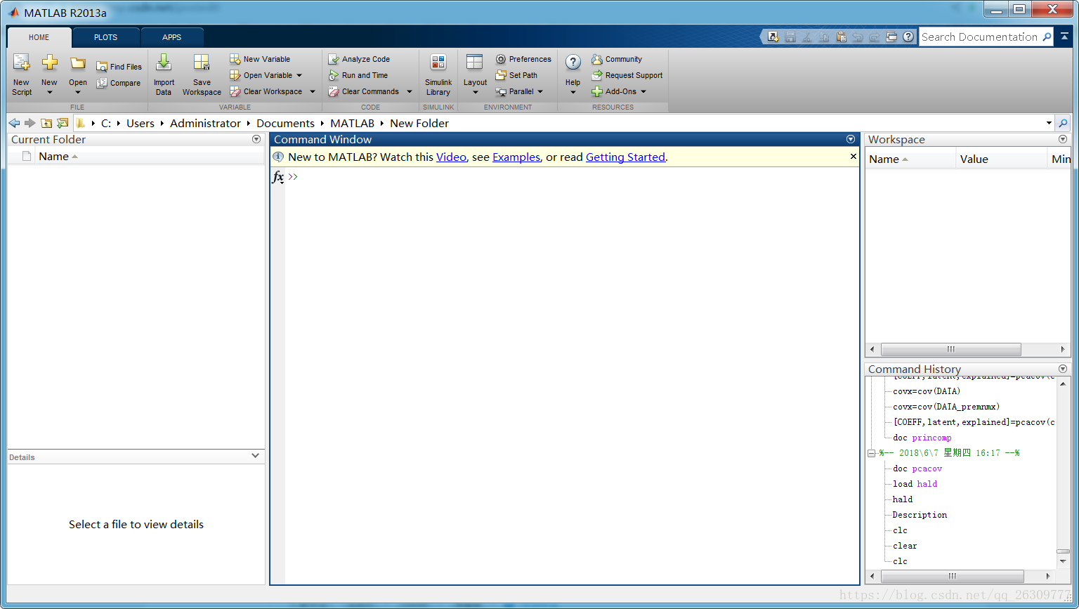Expand the Clear Commands dropdown arrow
This screenshot has height=609, width=1079.
click(x=410, y=91)
